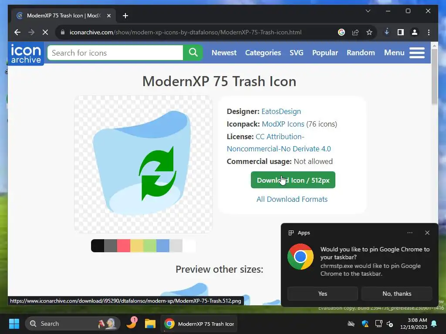Viewport: 446px width, 334px height.
Task: Click the large trash icon preview
Action: pos(143,164)
